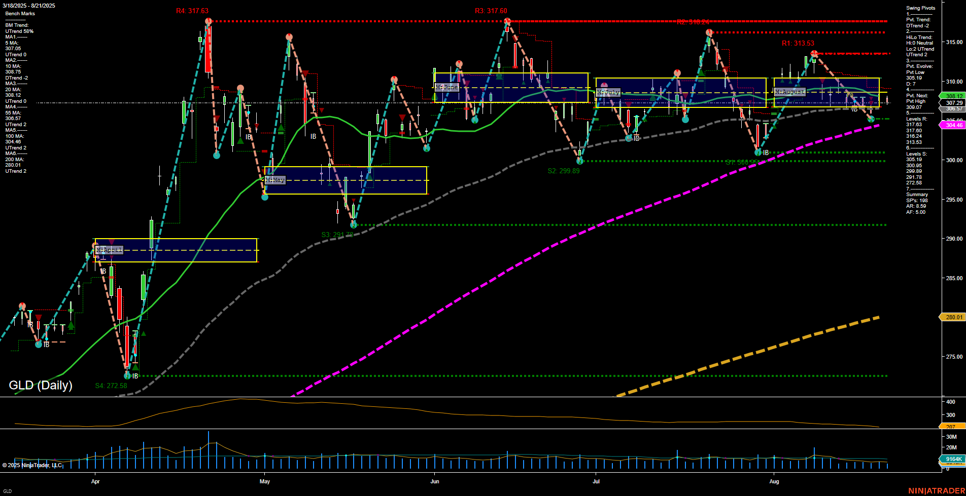Select the teal pivot circle beneath the M-June box

pos(476,121)
